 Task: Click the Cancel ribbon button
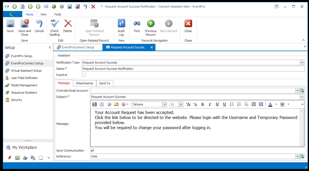pyautogui.click(x=39, y=26)
